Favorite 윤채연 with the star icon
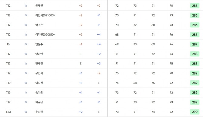This screenshot has width=203, height=117. tap(26, 5)
